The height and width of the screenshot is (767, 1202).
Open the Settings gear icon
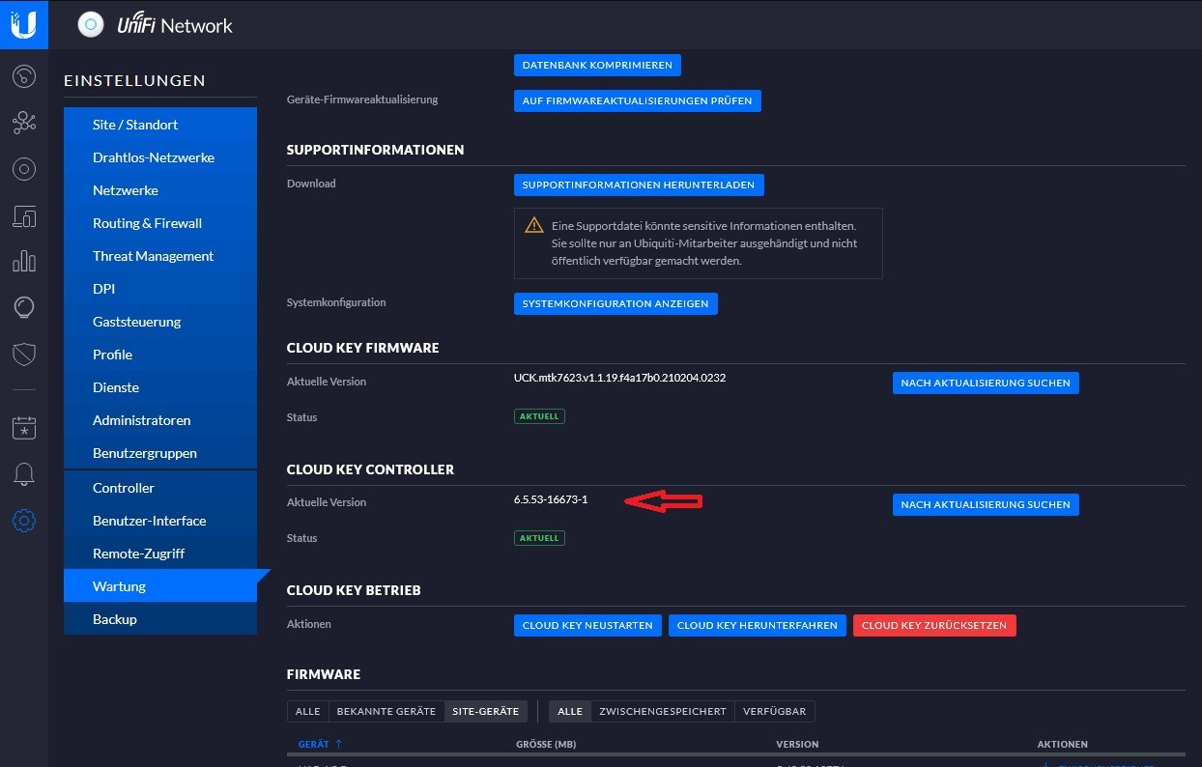(x=24, y=522)
